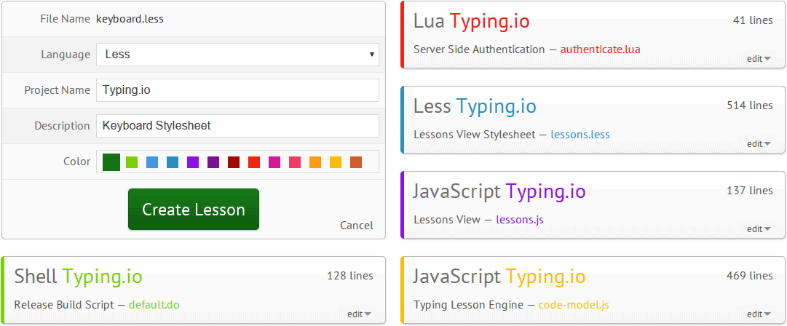Open edit menu on the lessons.js card
Screen dimensions: 787x326
[759, 229]
